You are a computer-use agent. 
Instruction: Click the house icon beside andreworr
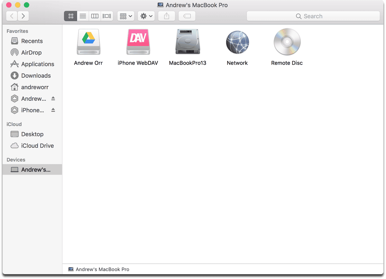[14, 87]
